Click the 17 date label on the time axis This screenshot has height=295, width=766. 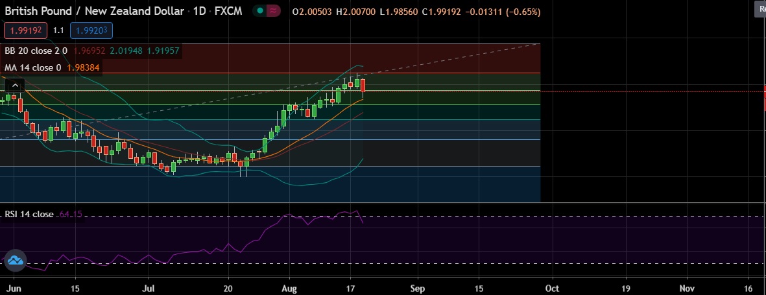coord(350,289)
